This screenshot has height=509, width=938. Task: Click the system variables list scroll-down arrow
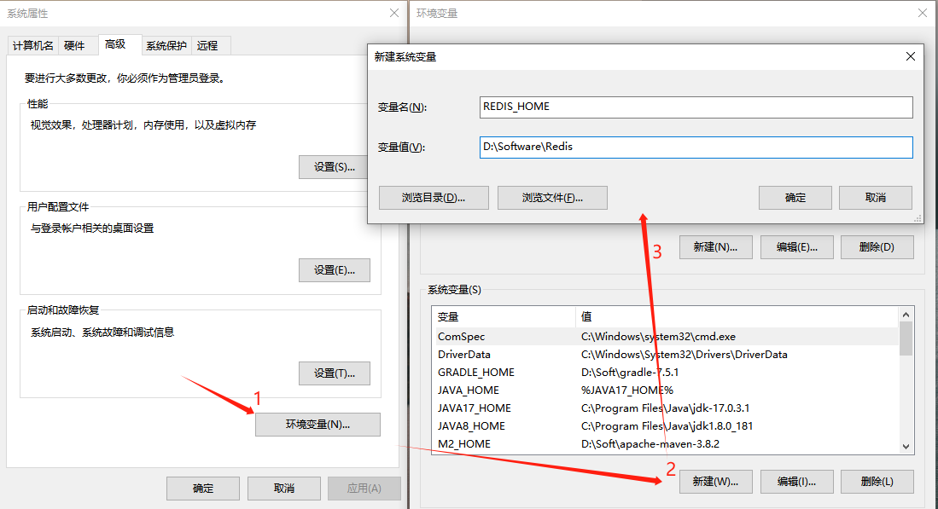click(906, 446)
